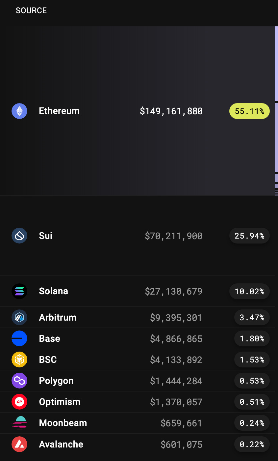Click the highlighted 55.11% badge

[249, 111]
